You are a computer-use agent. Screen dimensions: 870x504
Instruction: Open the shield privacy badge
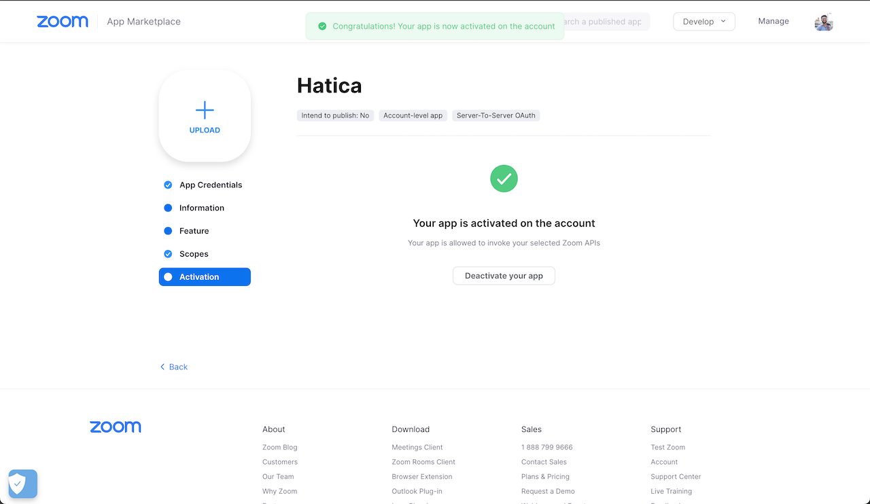coord(22,484)
